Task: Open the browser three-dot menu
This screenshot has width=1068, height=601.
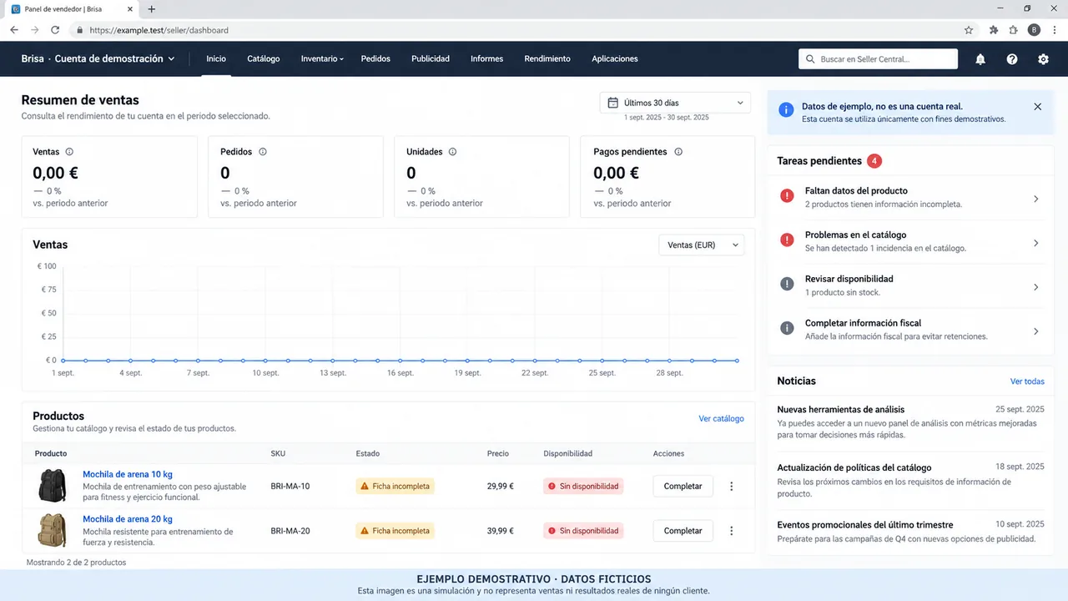Action: (1053, 30)
